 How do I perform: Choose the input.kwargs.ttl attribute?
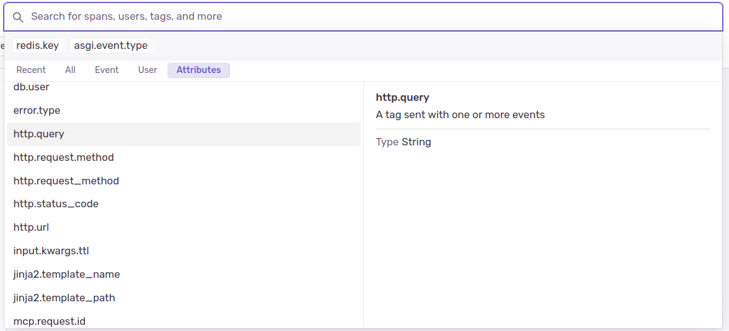coord(51,251)
